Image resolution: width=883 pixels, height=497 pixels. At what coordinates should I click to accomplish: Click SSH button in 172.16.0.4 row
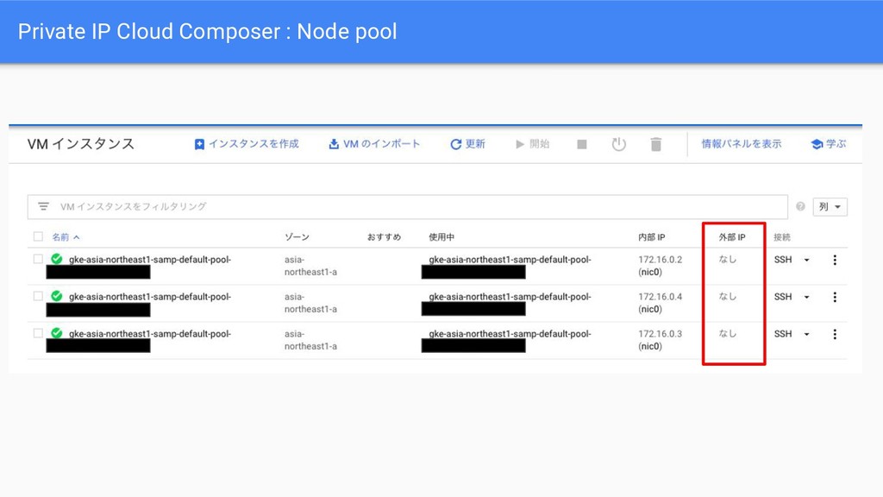coord(783,297)
